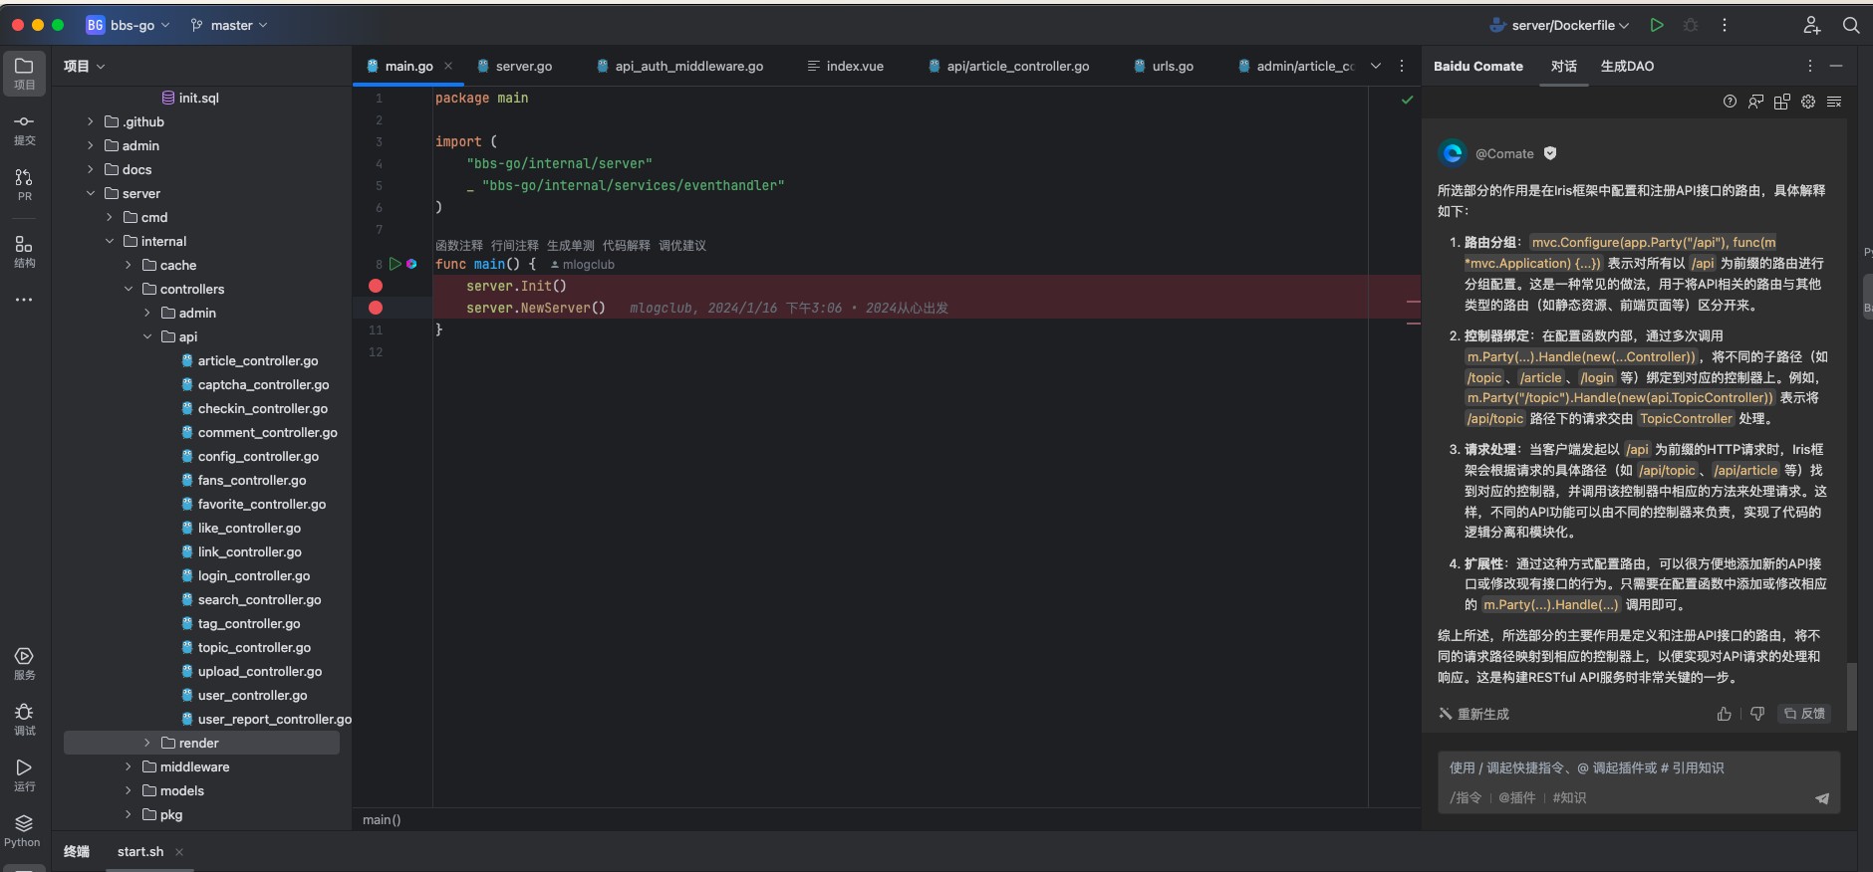Open the Debug (调试) tool window
Viewport: 1873px width, 872px height.
[x=24, y=720]
